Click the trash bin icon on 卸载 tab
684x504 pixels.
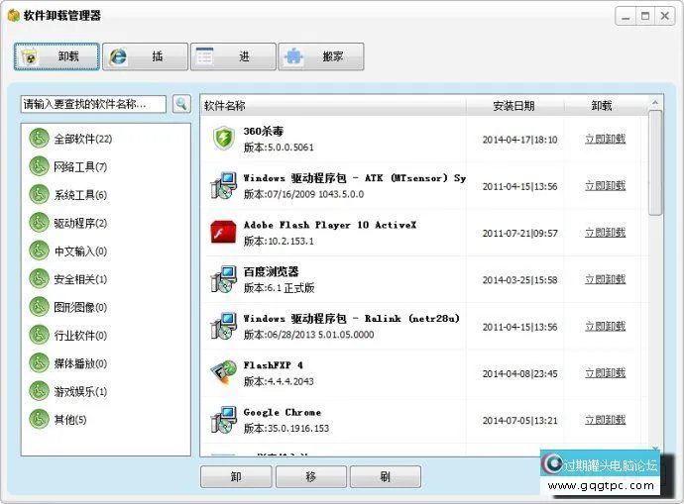[30, 56]
